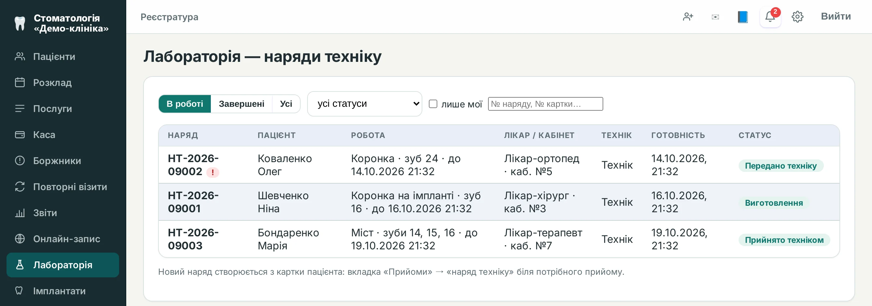The height and width of the screenshot is (306, 872).
Task: Click the Робота column header
Action: [368, 135]
